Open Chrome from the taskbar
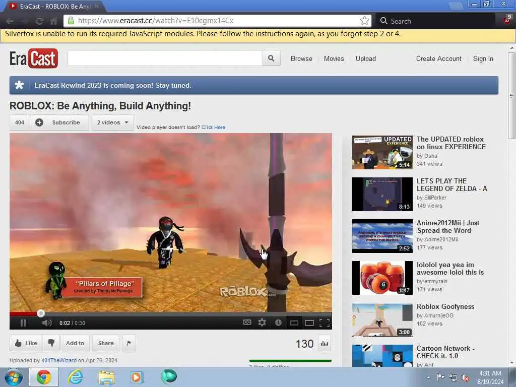 (x=44, y=377)
